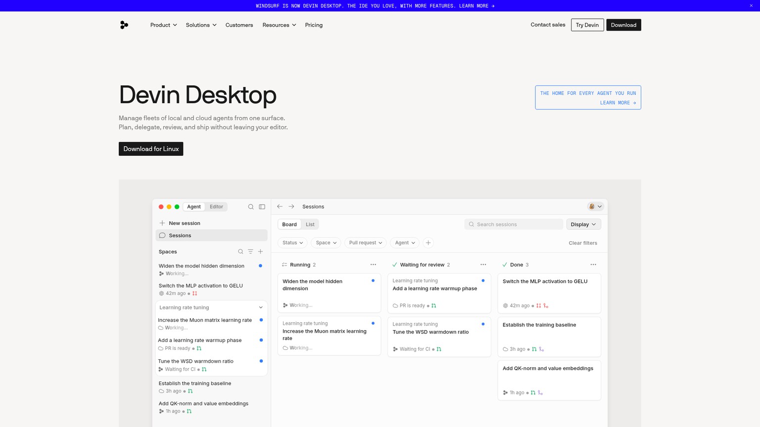Add a new space with the plus icon

(260, 252)
